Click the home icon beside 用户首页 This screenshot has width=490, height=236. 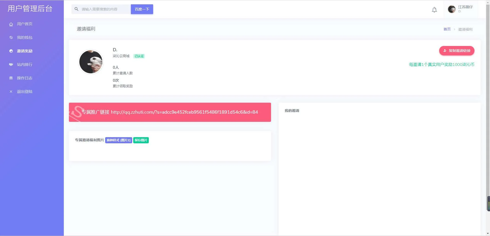pyautogui.click(x=11, y=24)
